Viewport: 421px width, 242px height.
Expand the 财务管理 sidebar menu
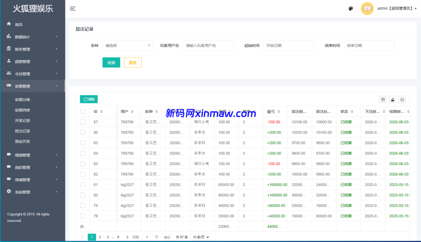[33, 49]
